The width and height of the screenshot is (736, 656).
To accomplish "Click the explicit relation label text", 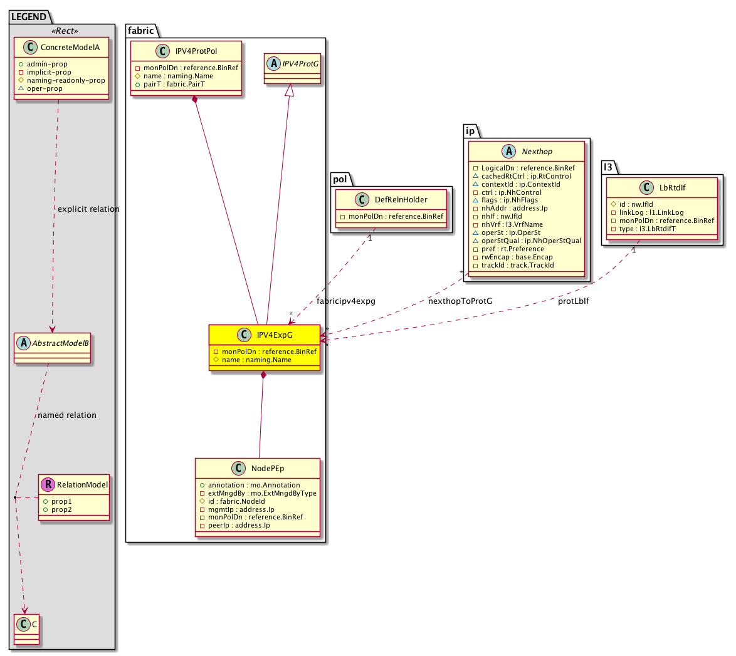I will coord(88,209).
